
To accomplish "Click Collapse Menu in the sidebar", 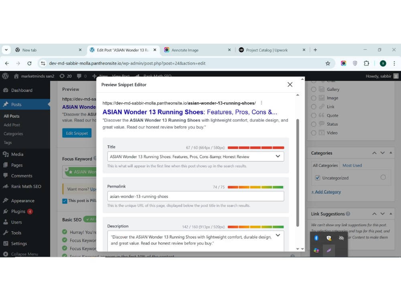I will (x=21, y=254).
